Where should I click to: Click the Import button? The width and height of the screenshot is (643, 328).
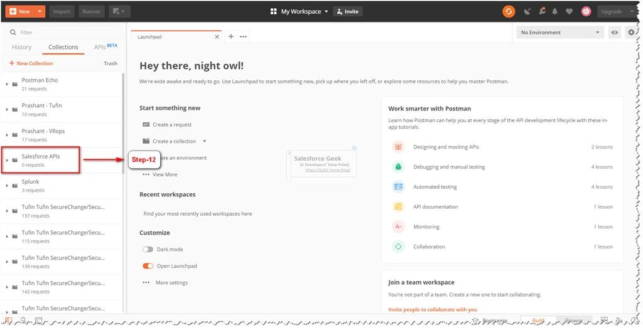coord(62,11)
